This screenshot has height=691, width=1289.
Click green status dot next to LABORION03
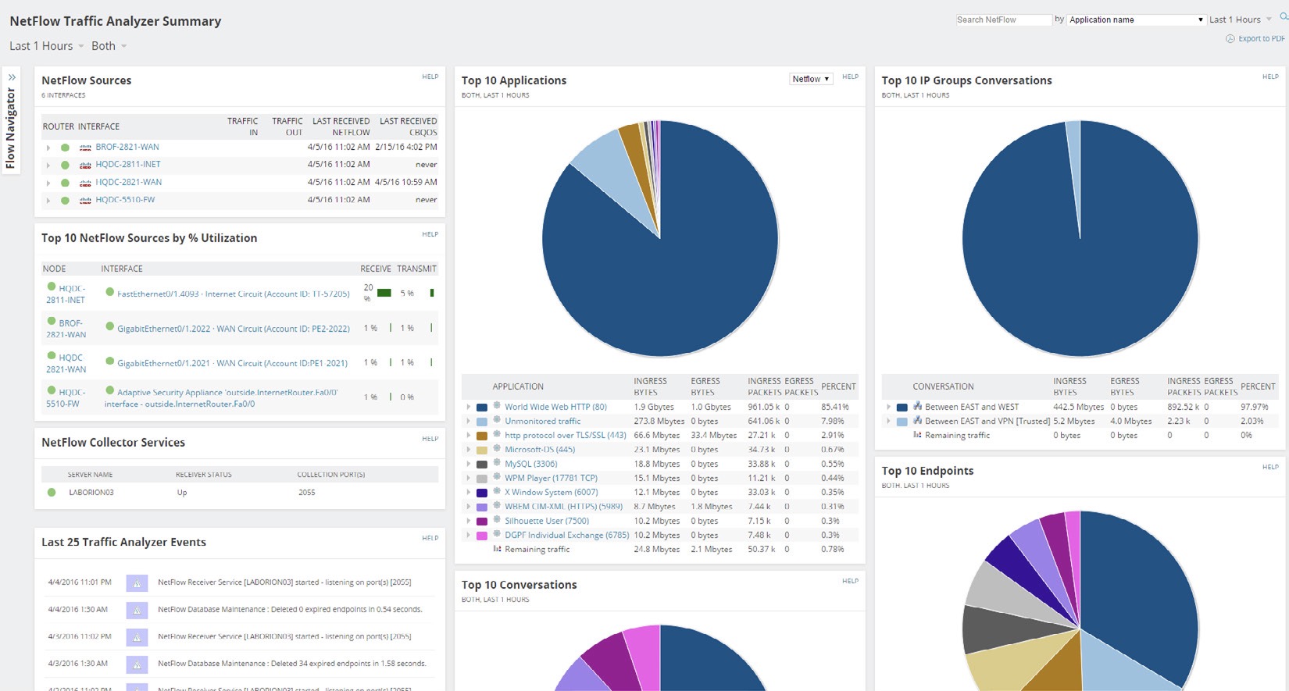52,493
